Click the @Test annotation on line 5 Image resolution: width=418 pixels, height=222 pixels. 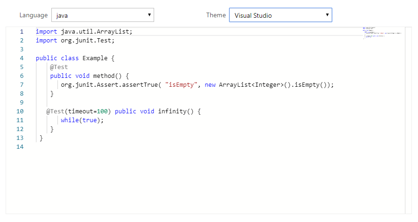pos(59,67)
